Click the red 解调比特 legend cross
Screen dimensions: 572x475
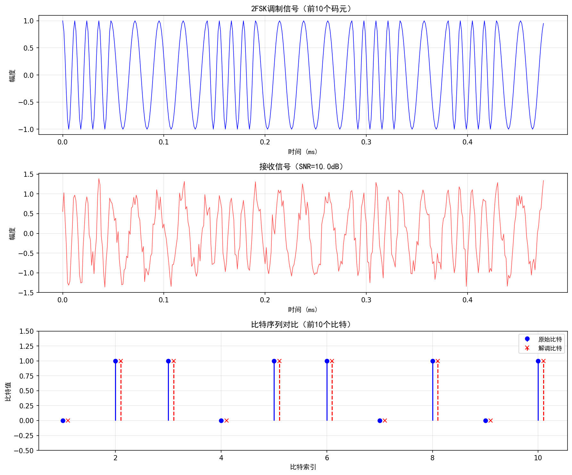tap(527, 348)
